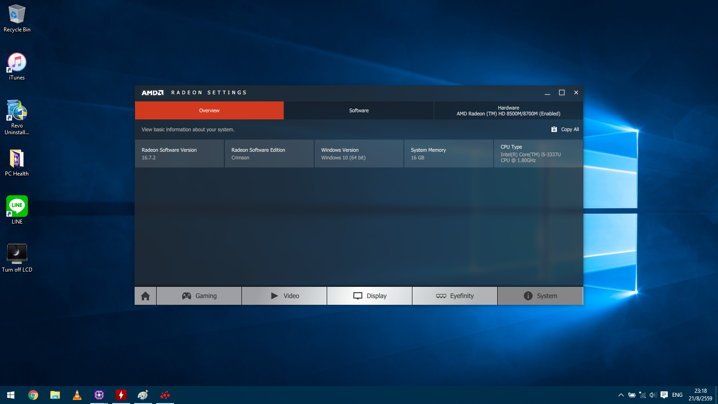Open the Wi-Fi network tray icon
The width and height of the screenshot is (718, 404).
[643, 395]
